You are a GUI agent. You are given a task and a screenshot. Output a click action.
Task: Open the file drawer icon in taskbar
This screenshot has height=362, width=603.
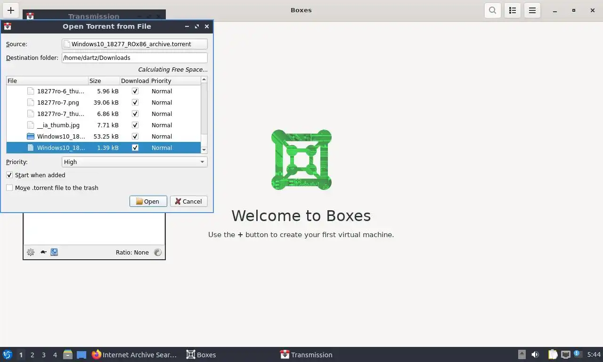68,354
